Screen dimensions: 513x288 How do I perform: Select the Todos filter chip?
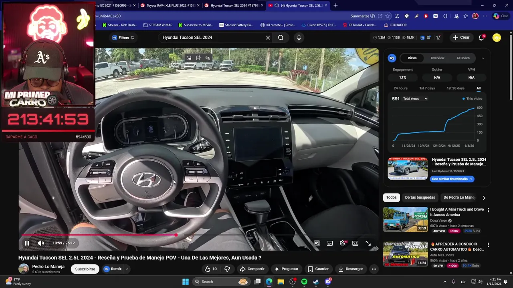pos(392,198)
